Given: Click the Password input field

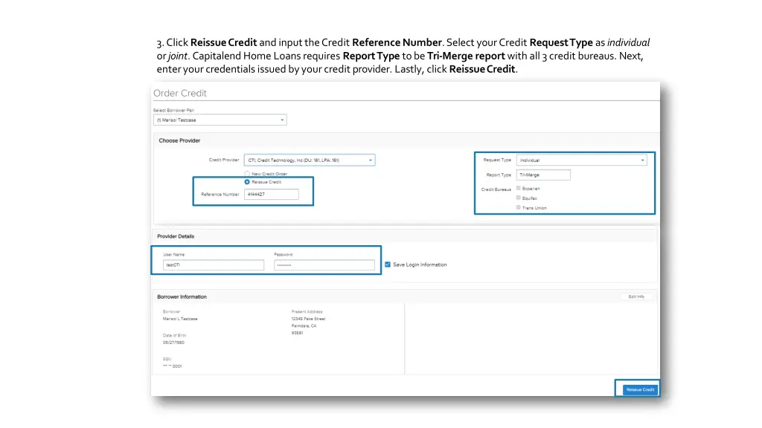Looking at the screenshot, I should [324, 265].
